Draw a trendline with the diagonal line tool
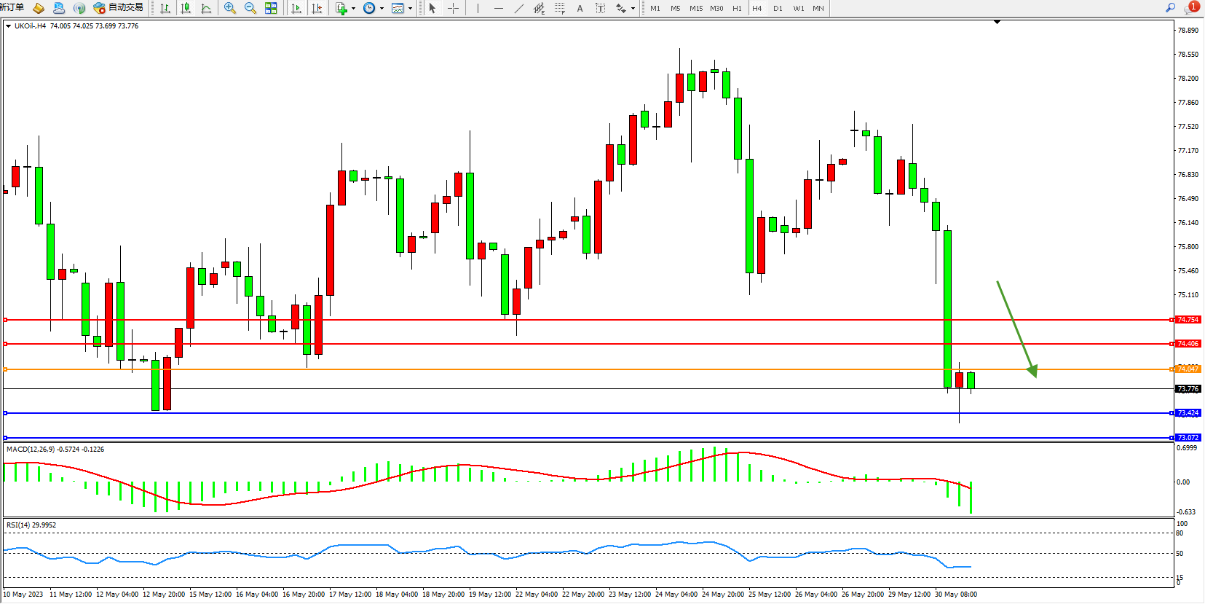1205x604 pixels. click(518, 8)
